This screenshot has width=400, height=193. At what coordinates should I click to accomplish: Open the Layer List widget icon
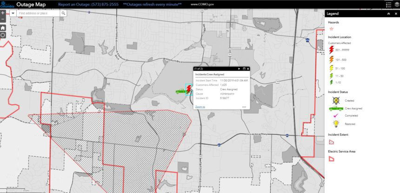click(396, 4)
